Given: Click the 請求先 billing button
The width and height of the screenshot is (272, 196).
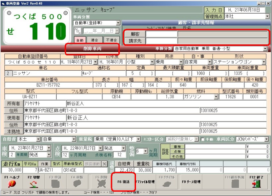Looking at the screenshot, I should (135, 41).
